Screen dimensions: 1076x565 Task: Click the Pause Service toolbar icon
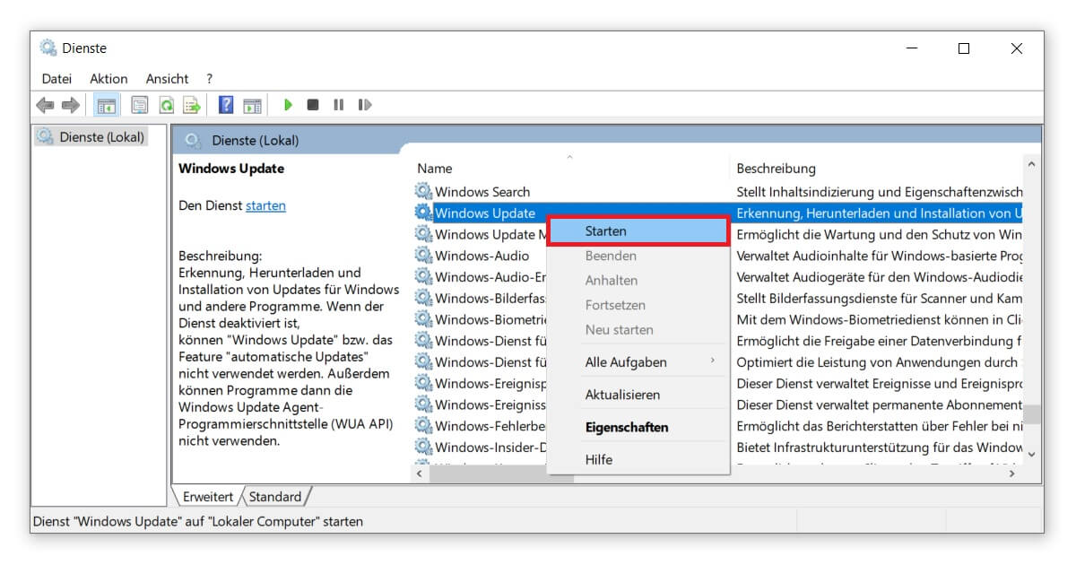[x=338, y=105]
